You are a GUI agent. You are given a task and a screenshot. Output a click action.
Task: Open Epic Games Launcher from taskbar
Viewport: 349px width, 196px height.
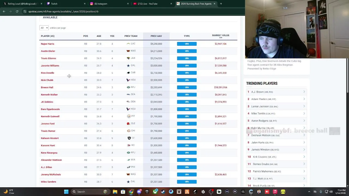(147, 192)
